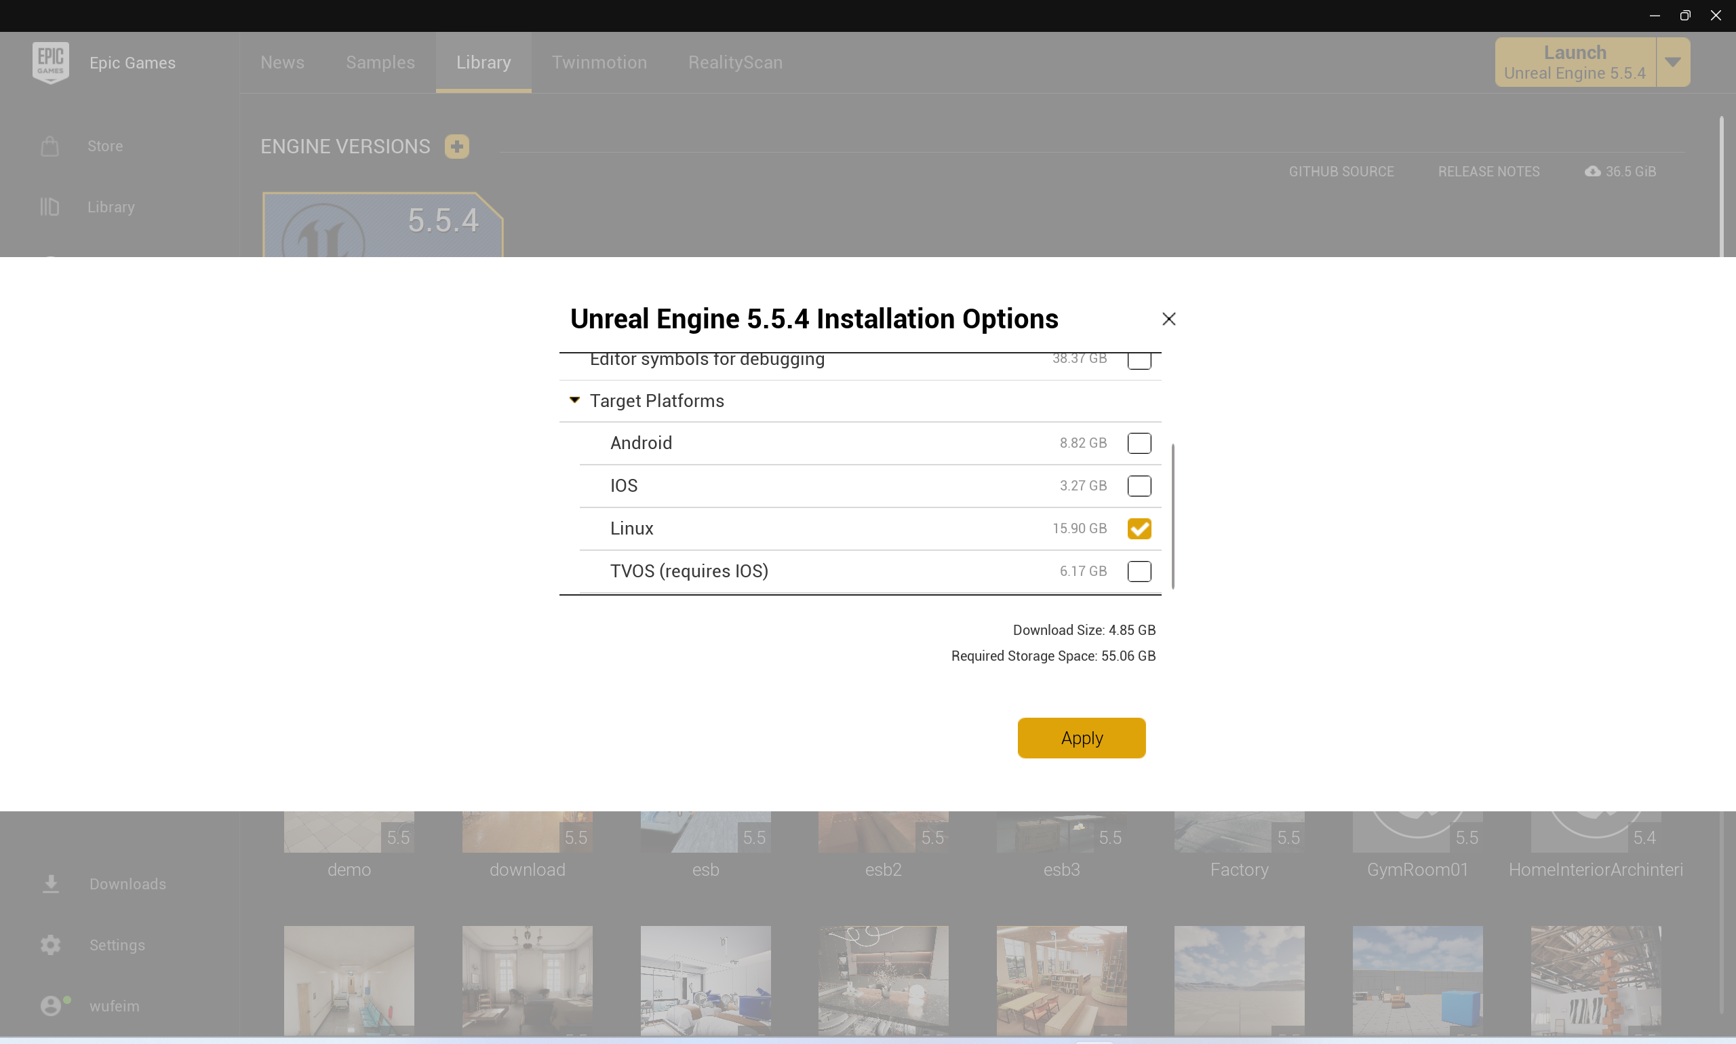Click the Android row label
Screen dimensions: 1736x1044
641,443
